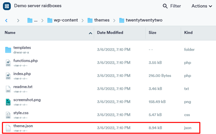The width and height of the screenshot is (216, 134).
Task: Click the themes breadcrumb folder icon
Action: pos(90,20)
